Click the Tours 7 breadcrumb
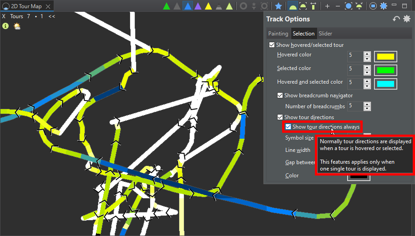Screen dimensions: 415x236 pos(20,16)
